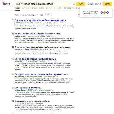This screenshot has height=114, width=114.
Task: Sign in via VKontakte icon
Action: click(x=101, y=13)
